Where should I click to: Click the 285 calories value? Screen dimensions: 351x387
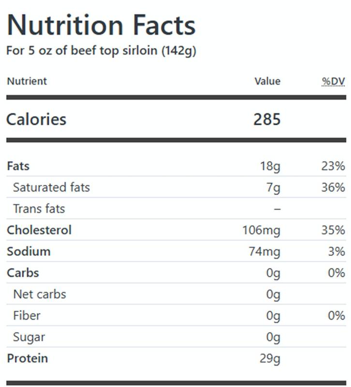[x=267, y=119]
